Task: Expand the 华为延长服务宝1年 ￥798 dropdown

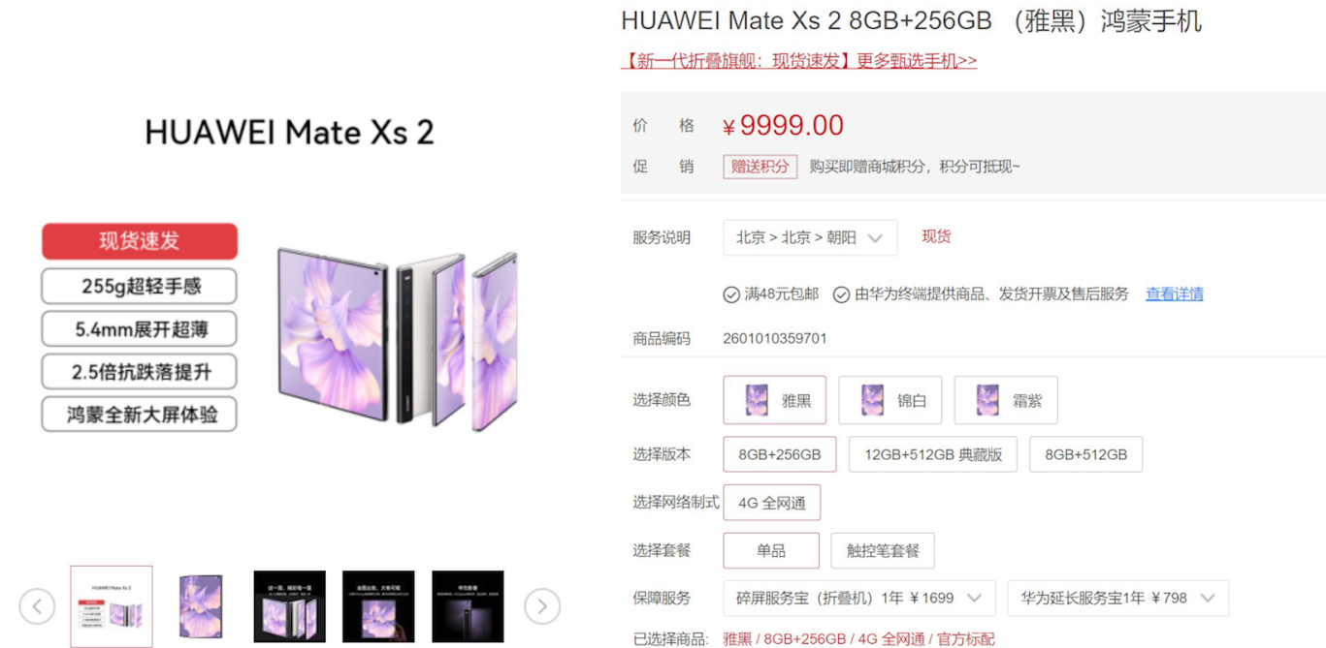Action: click(1118, 599)
